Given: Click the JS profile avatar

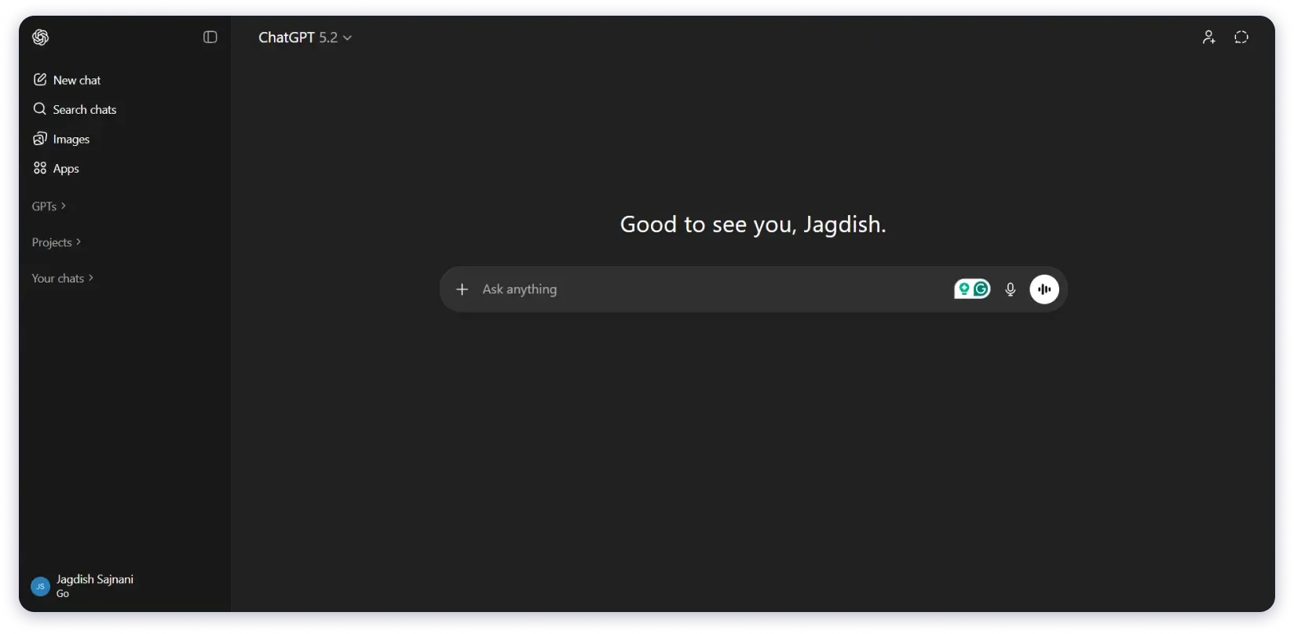Looking at the screenshot, I should click(40, 586).
